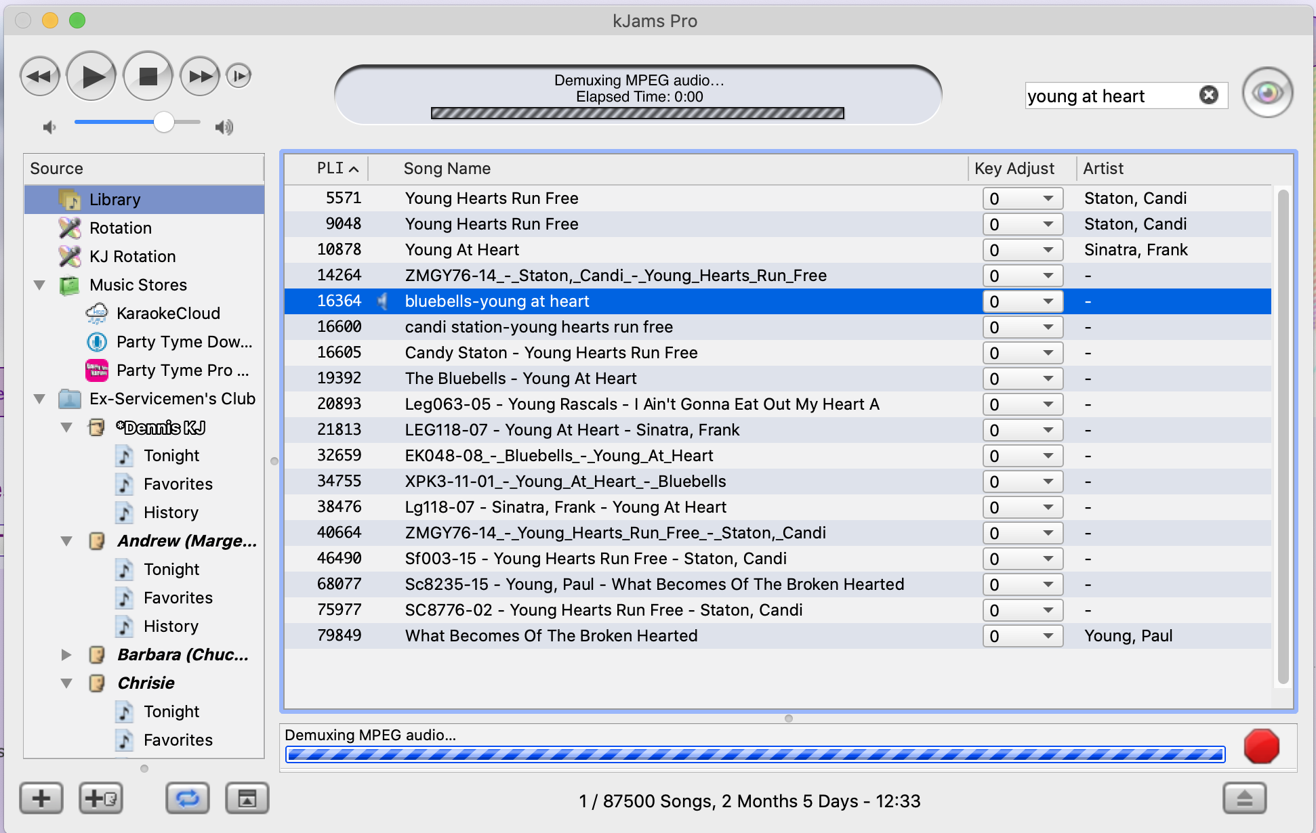Open Key Adjust dropdown for Sinatra's Young At Heart
The height and width of the screenshot is (833, 1316).
pyautogui.click(x=1023, y=250)
